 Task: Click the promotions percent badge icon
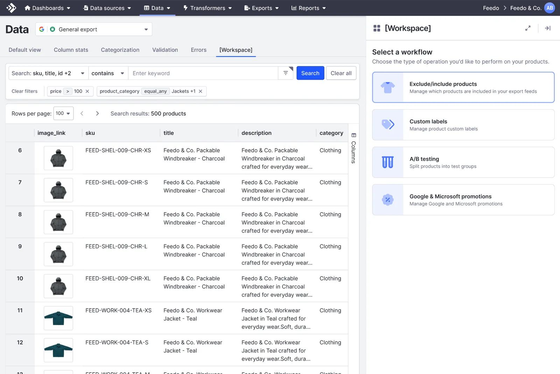point(388,200)
